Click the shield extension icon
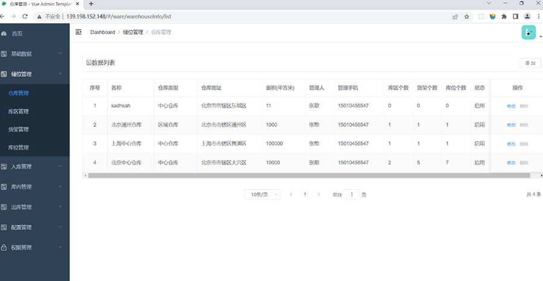 [x=492, y=16]
